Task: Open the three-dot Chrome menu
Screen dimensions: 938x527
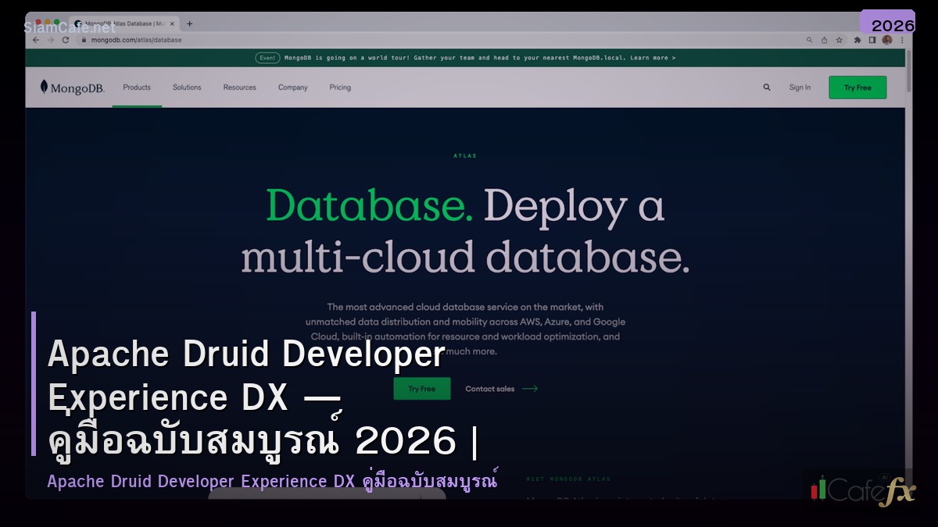Action: 902,40
